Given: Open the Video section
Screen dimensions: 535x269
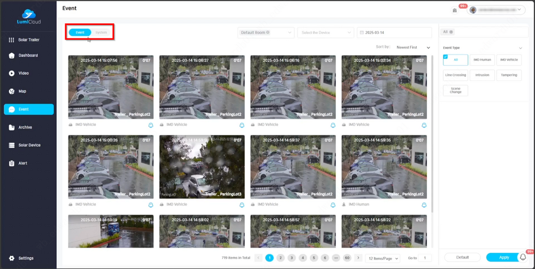Looking at the screenshot, I should point(23,73).
